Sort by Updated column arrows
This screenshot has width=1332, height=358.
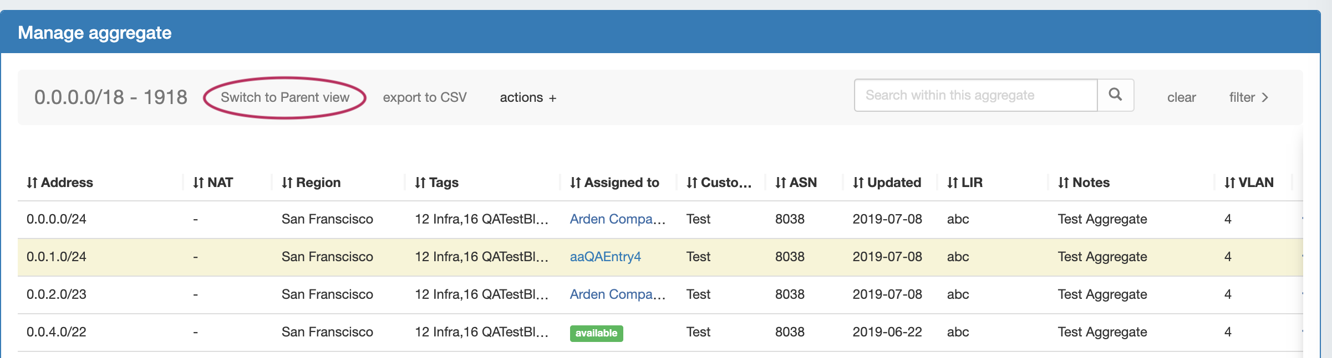click(858, 183)
